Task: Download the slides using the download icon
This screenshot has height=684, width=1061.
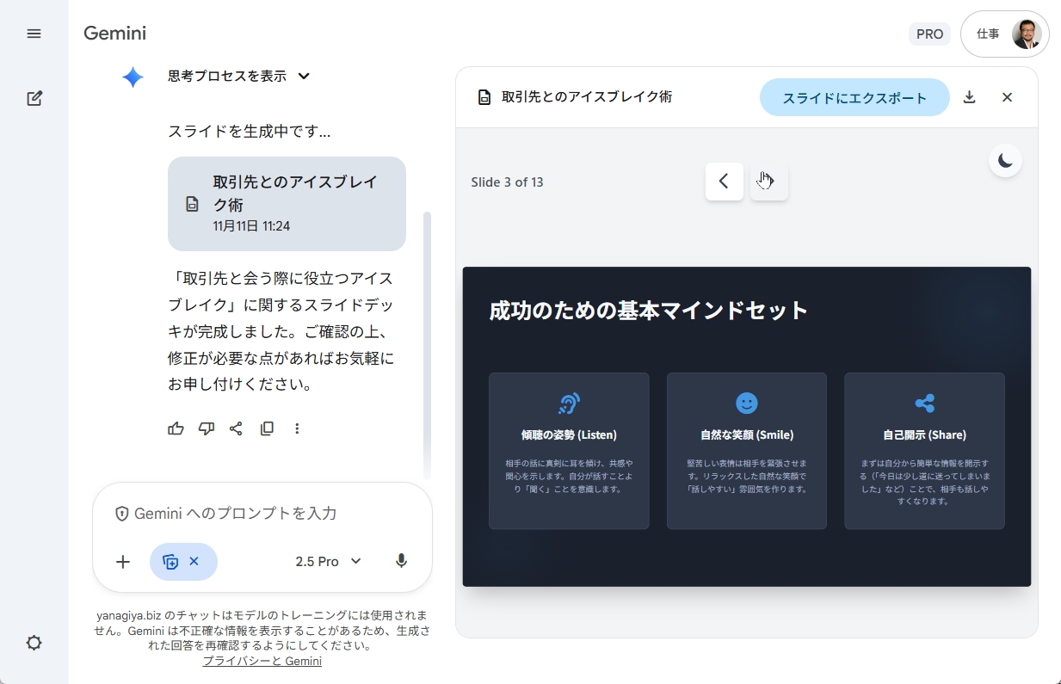Action: 970,97
